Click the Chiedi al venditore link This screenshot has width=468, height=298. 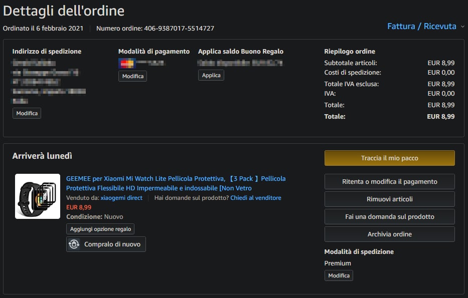tap(255, 198)
